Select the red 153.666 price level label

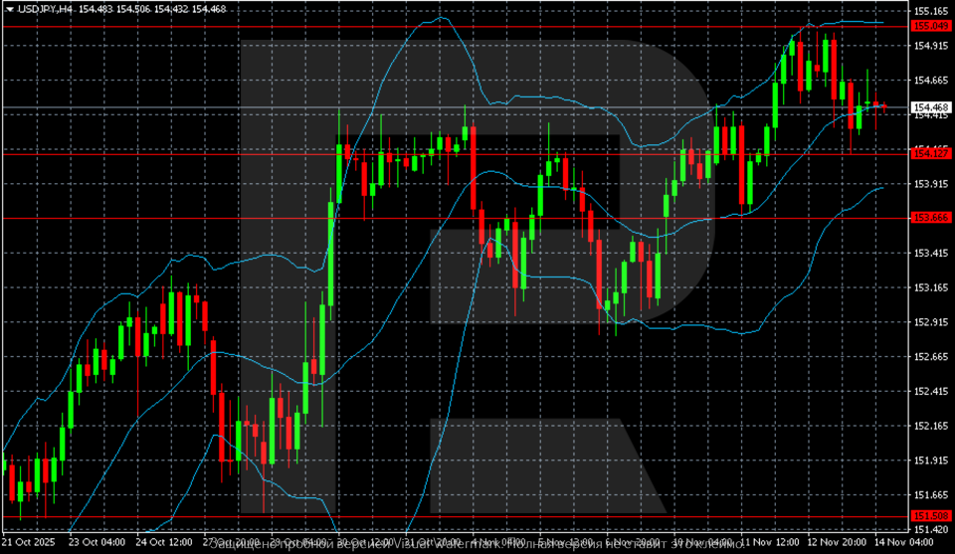tap(928, 217)
